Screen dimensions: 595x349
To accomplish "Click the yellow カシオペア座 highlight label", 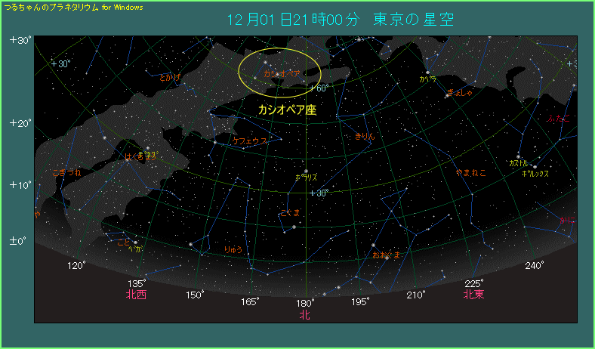I will click(x=287, y=110).
